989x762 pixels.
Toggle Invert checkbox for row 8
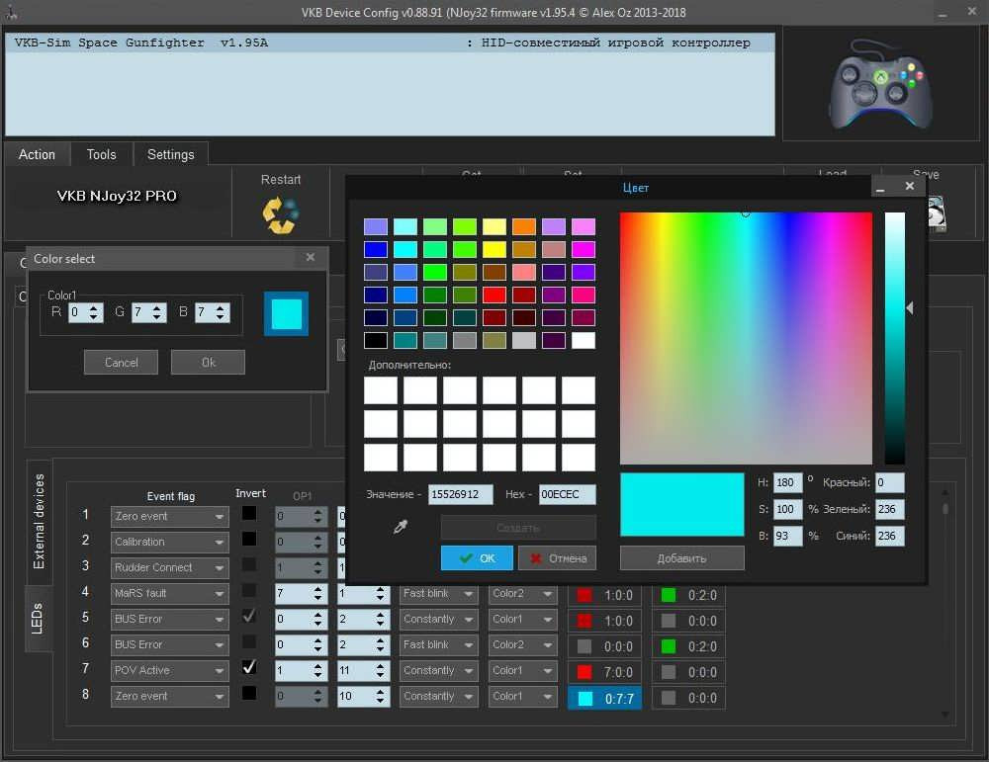click(249, 693)
